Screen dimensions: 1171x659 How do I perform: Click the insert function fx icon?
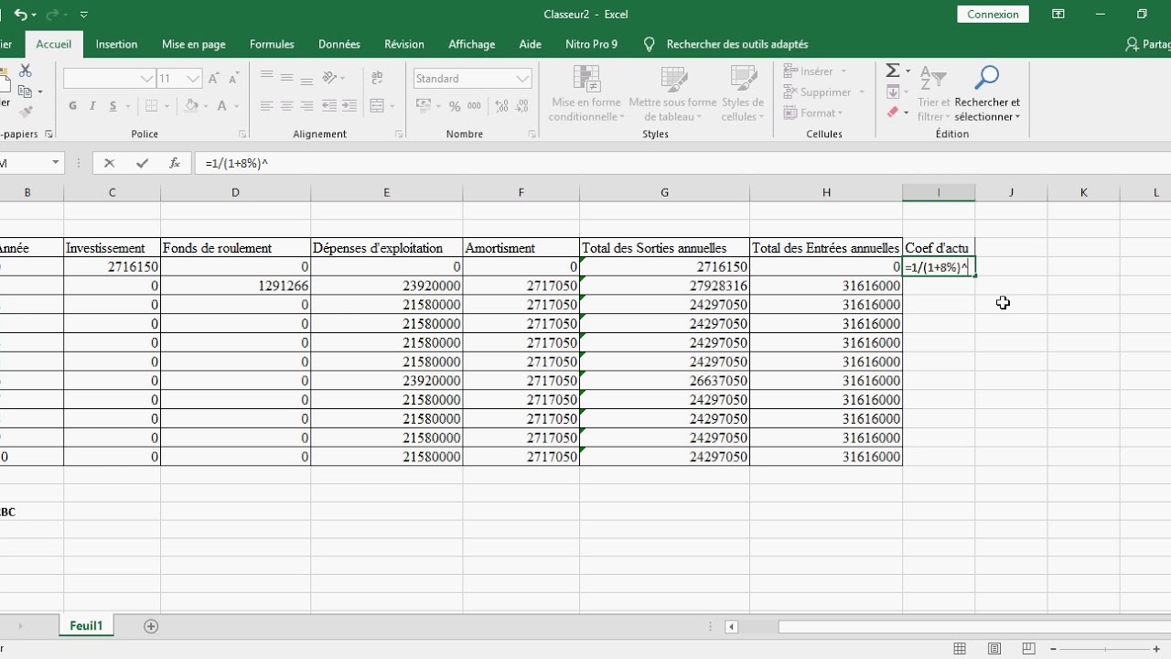pyautogui.click(x=175, y=163)
